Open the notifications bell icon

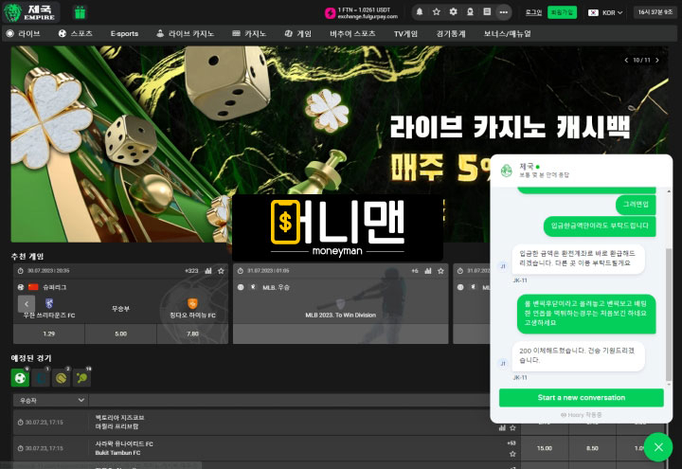[420, 12]
